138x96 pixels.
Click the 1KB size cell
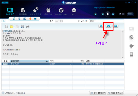tap(83, 64)
